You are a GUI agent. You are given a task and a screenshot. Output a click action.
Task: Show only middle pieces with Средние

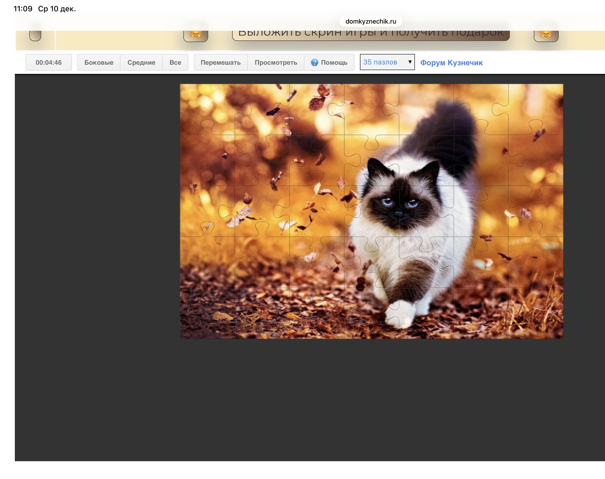pos(141,62)
